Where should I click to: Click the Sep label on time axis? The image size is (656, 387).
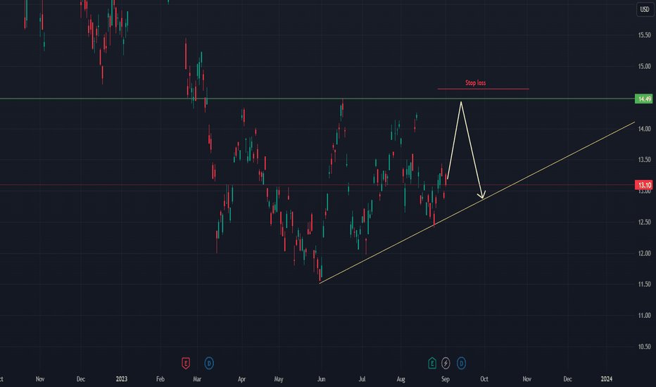pos(445,379)
